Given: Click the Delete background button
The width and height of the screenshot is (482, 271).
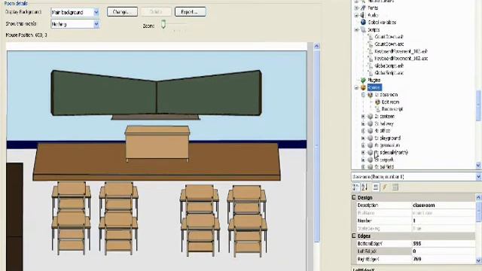Looking at the screenshot, I should tap(156, 12).
